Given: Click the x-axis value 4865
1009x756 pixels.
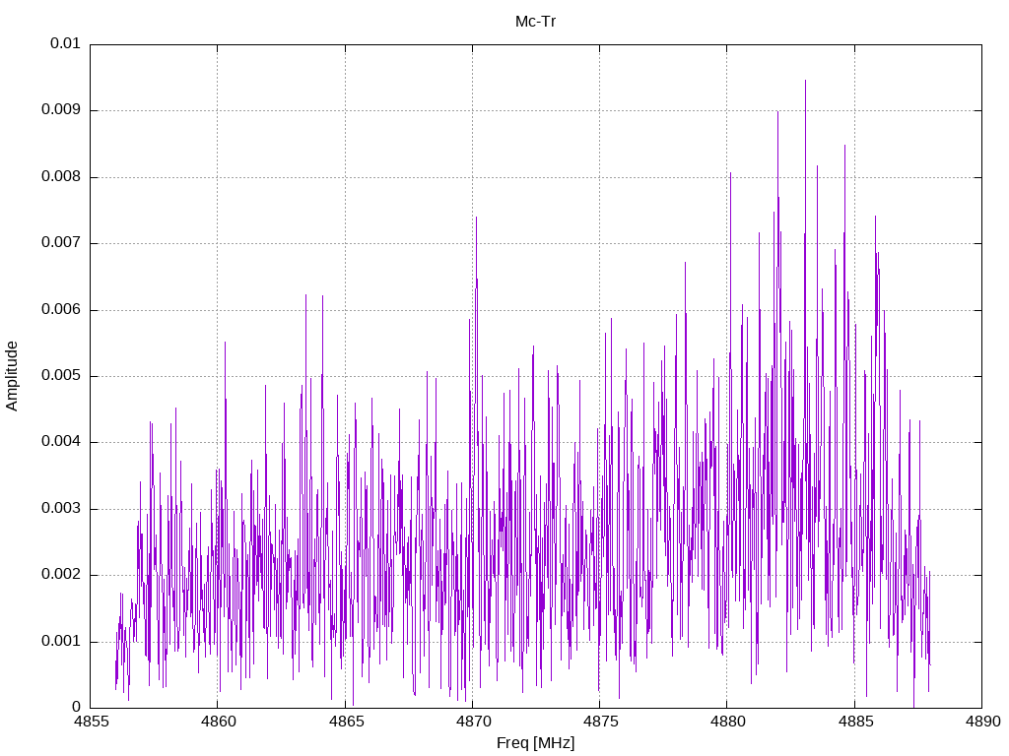Looking at the screenshot, I should (x=345, y=722).
